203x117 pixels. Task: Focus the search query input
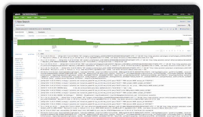pyautogui.click(x=96, y=25)
